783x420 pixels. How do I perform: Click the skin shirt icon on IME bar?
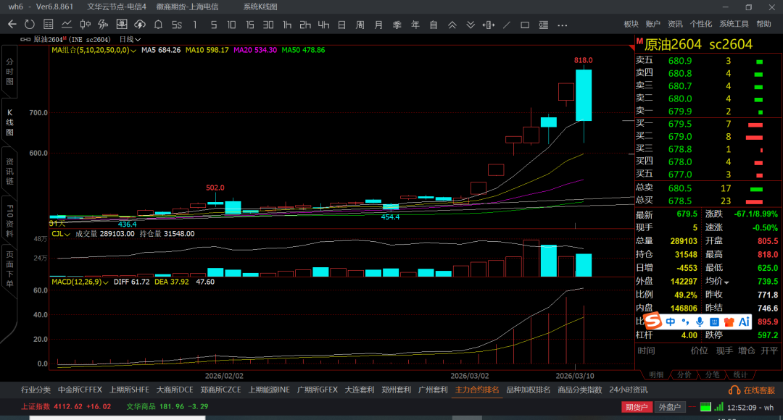point(729,322)
